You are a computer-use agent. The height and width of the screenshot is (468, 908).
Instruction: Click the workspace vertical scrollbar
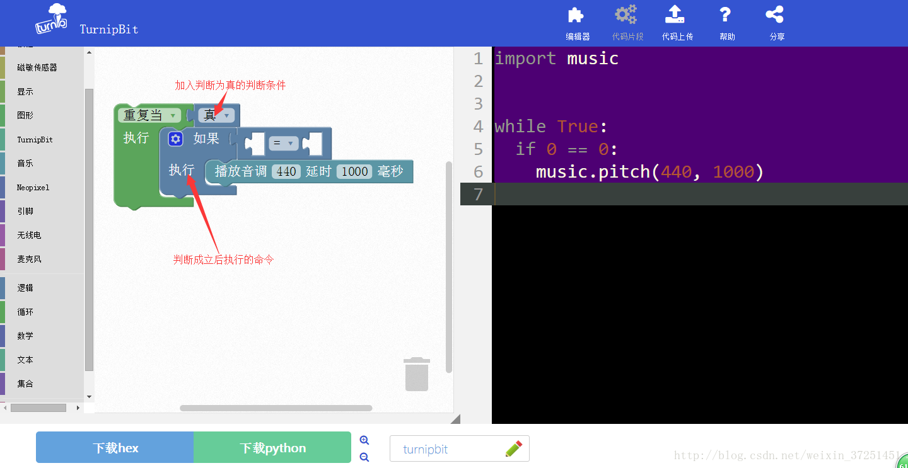pyautogui.click(x=449, y=266)
